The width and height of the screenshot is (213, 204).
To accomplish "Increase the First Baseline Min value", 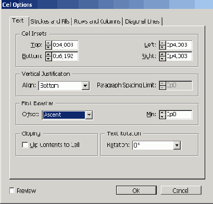I will click(162, 112).
